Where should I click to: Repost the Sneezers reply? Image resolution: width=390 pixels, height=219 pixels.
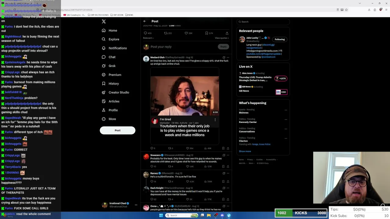[x=170, y=166]
